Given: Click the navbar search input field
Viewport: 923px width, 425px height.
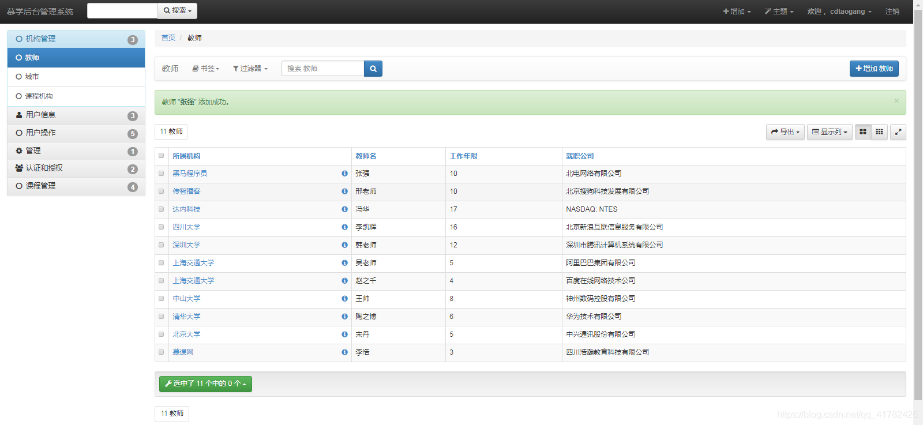Looking at the screenshot, I should click(122, 11).
